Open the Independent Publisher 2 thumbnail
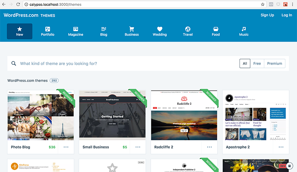The width and height of the screenshot is (297, 172). pos(184,166)
